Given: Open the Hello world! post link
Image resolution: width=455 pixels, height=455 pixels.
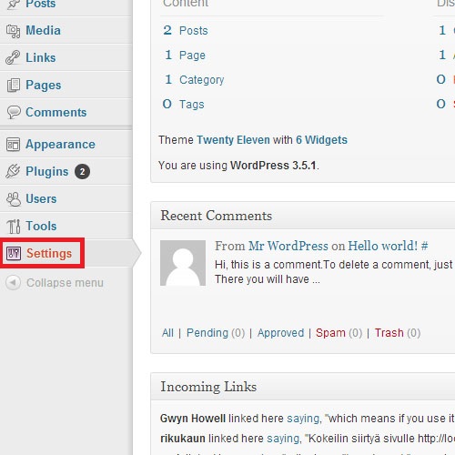Looking at the screenshot, I should click(383, 246).
